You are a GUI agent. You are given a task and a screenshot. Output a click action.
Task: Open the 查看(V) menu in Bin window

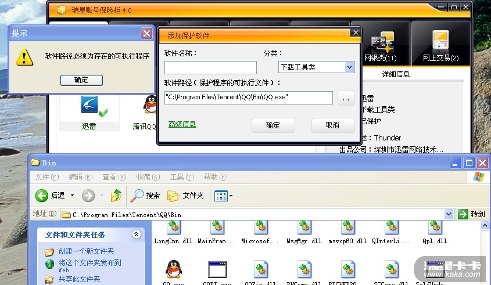click(x=114, y=177)
